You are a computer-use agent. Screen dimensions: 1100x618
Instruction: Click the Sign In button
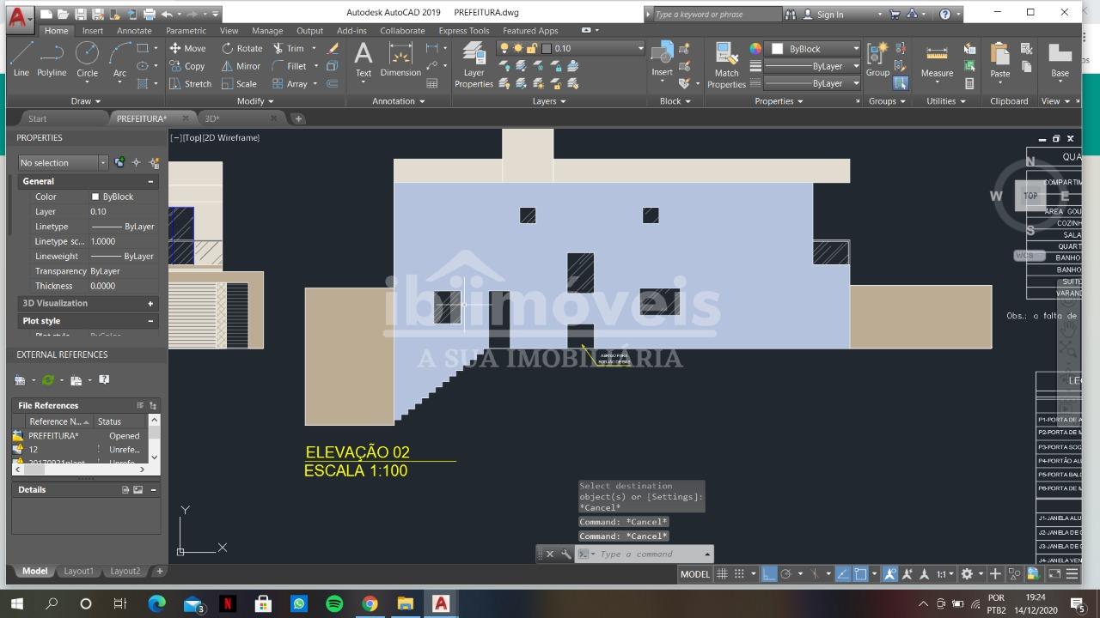point(830,15)
